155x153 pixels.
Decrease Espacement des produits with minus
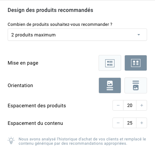tap(118, 105)
